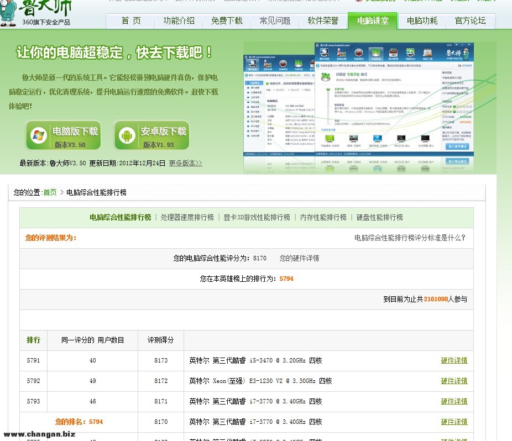Click score cell 8172
Screen dimensions: 512x441
click(x=161, y=381)
